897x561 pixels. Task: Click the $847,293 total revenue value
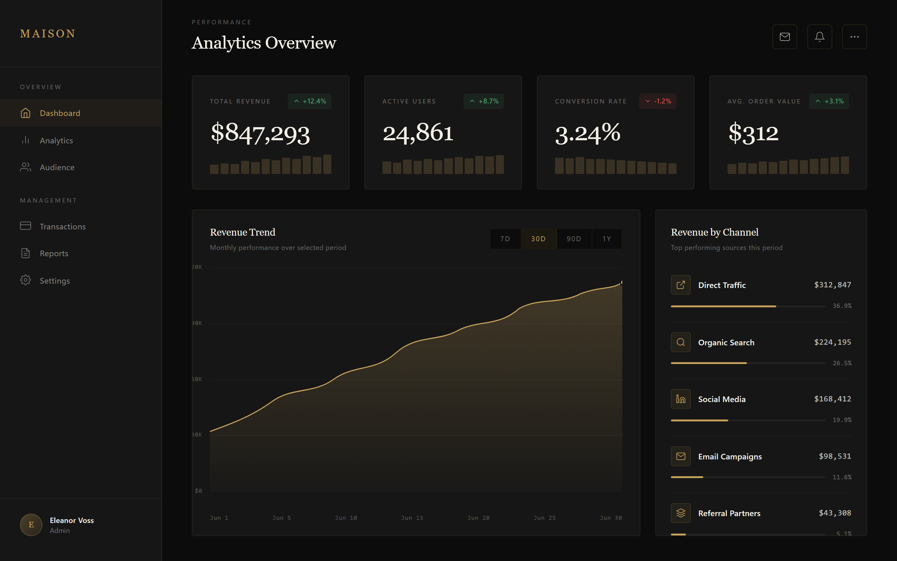pos(260,133)
